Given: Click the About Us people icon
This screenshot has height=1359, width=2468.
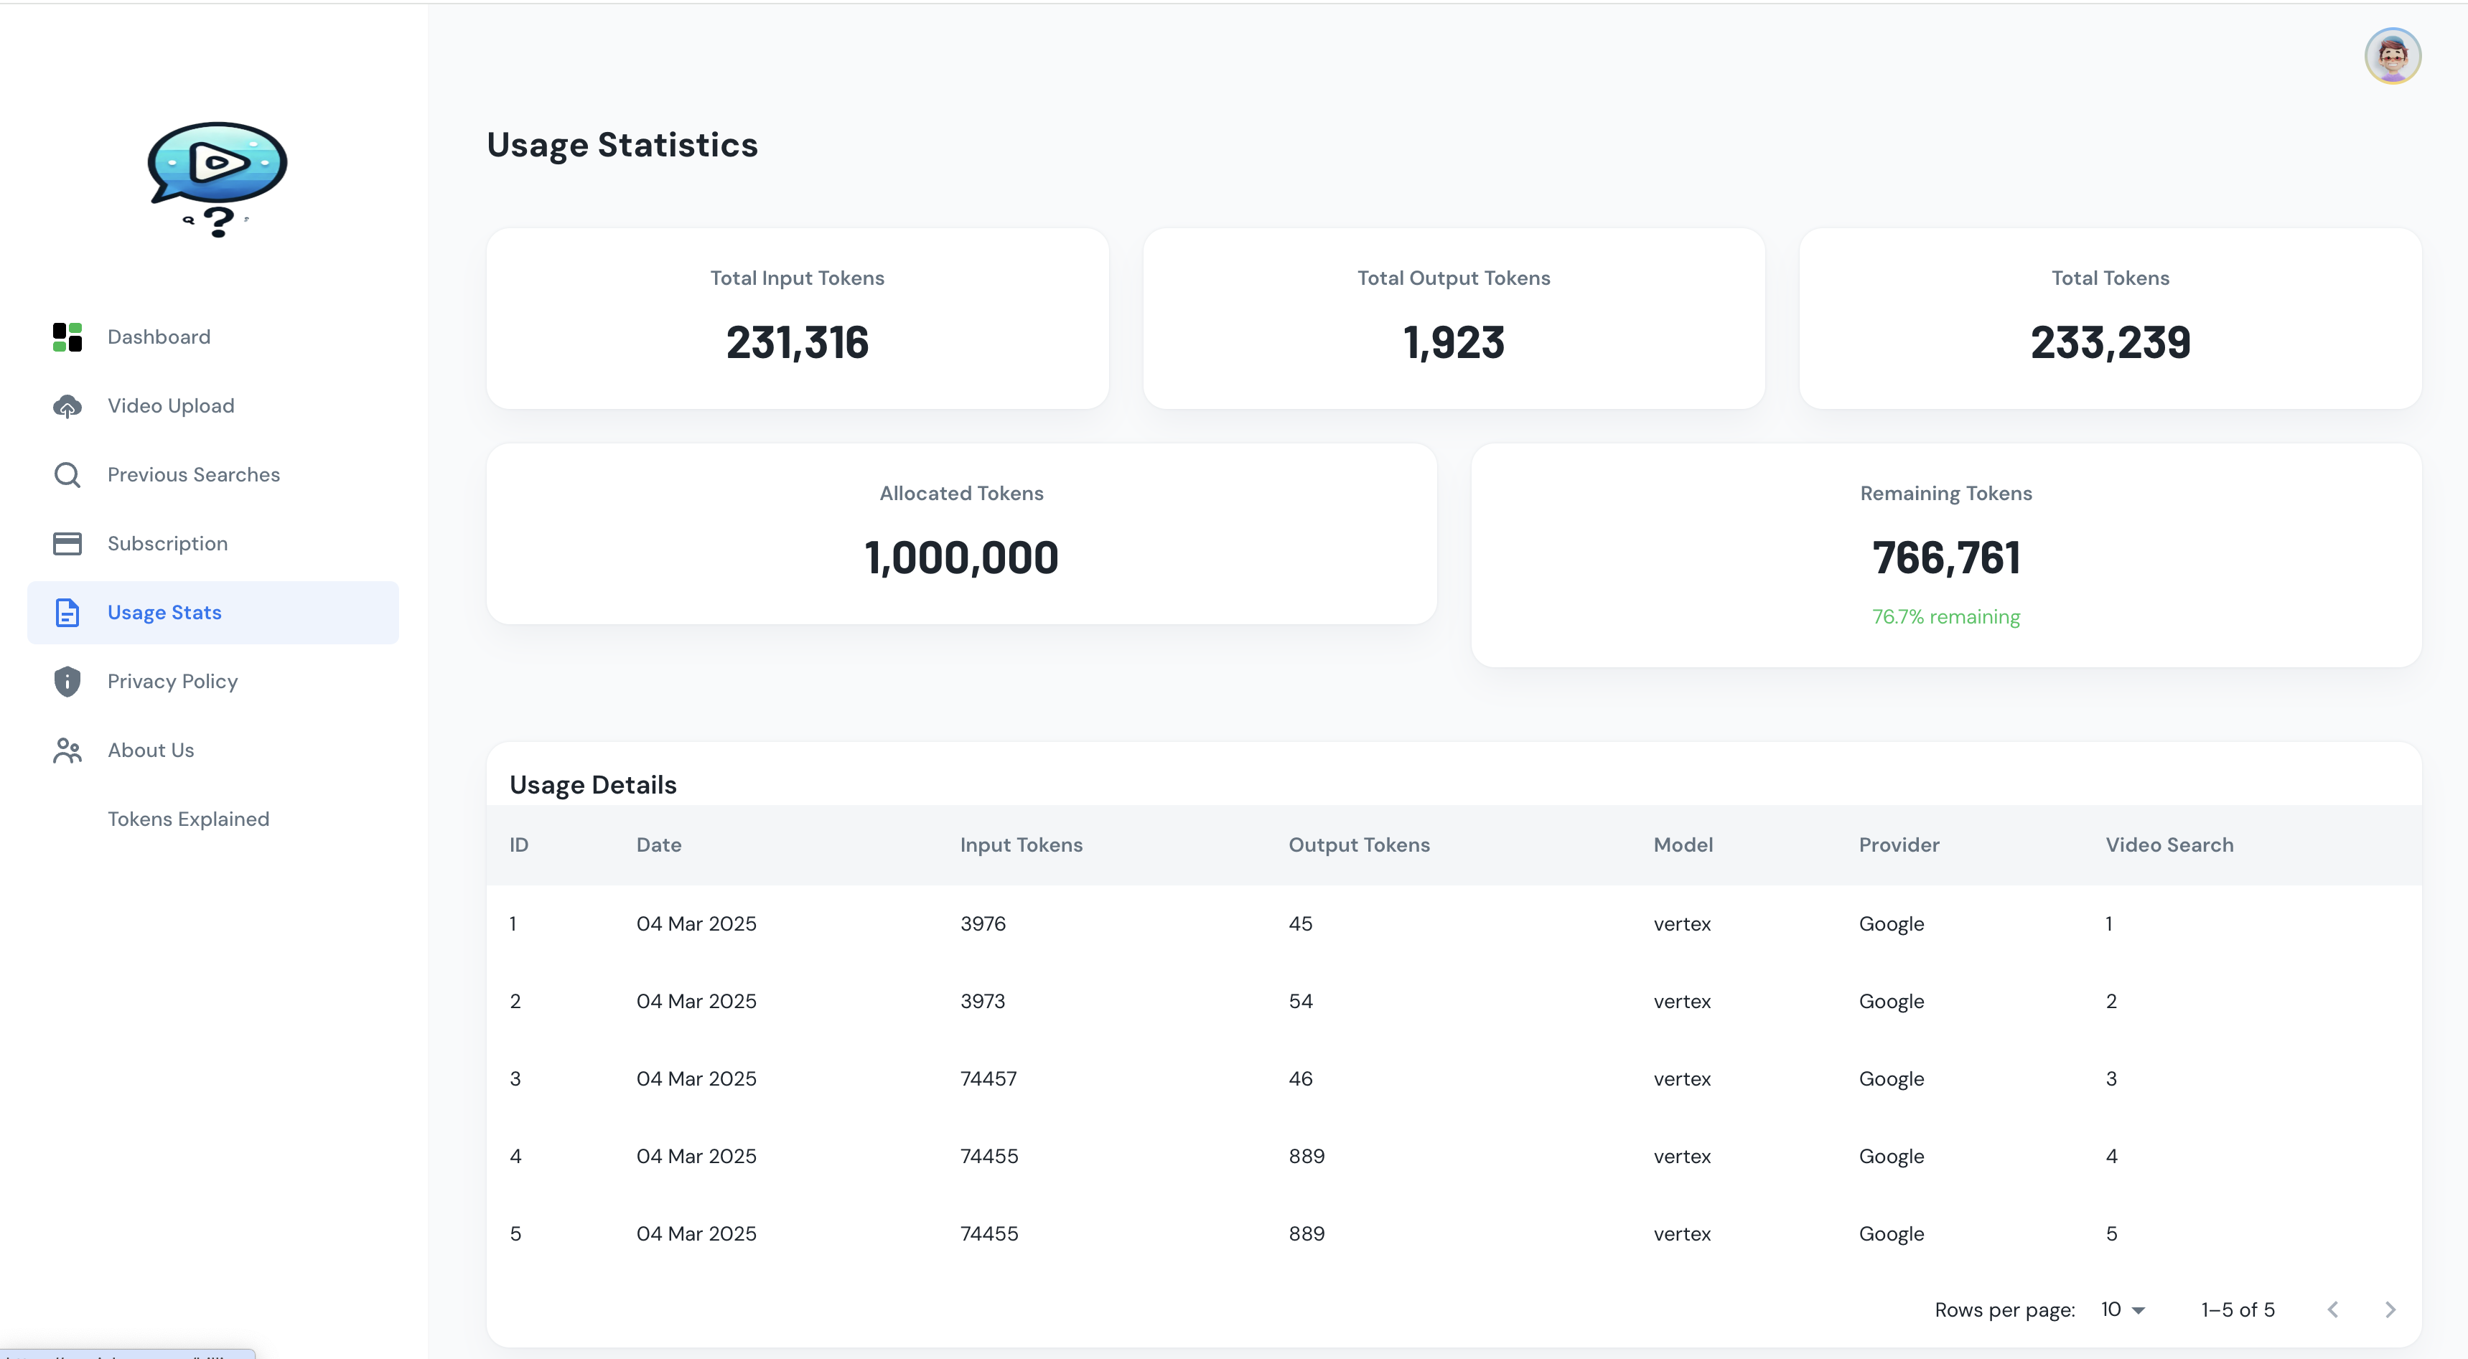Looking at the screenshot, I should click(x=67, y=751).
